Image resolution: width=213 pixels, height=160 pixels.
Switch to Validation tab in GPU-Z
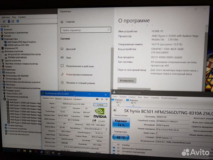click(77, 99)
